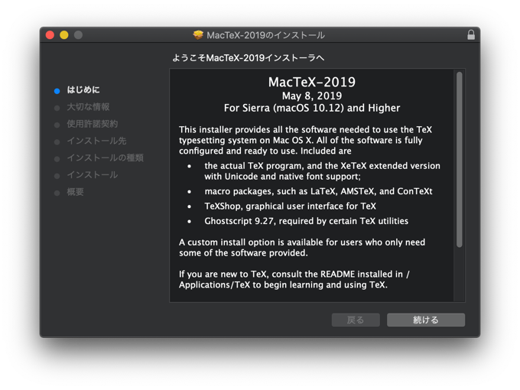Viewport: 520px width, 390px height.
Task: Click the 'If you are new to TeX' paragraph
Action: (294, 279)
